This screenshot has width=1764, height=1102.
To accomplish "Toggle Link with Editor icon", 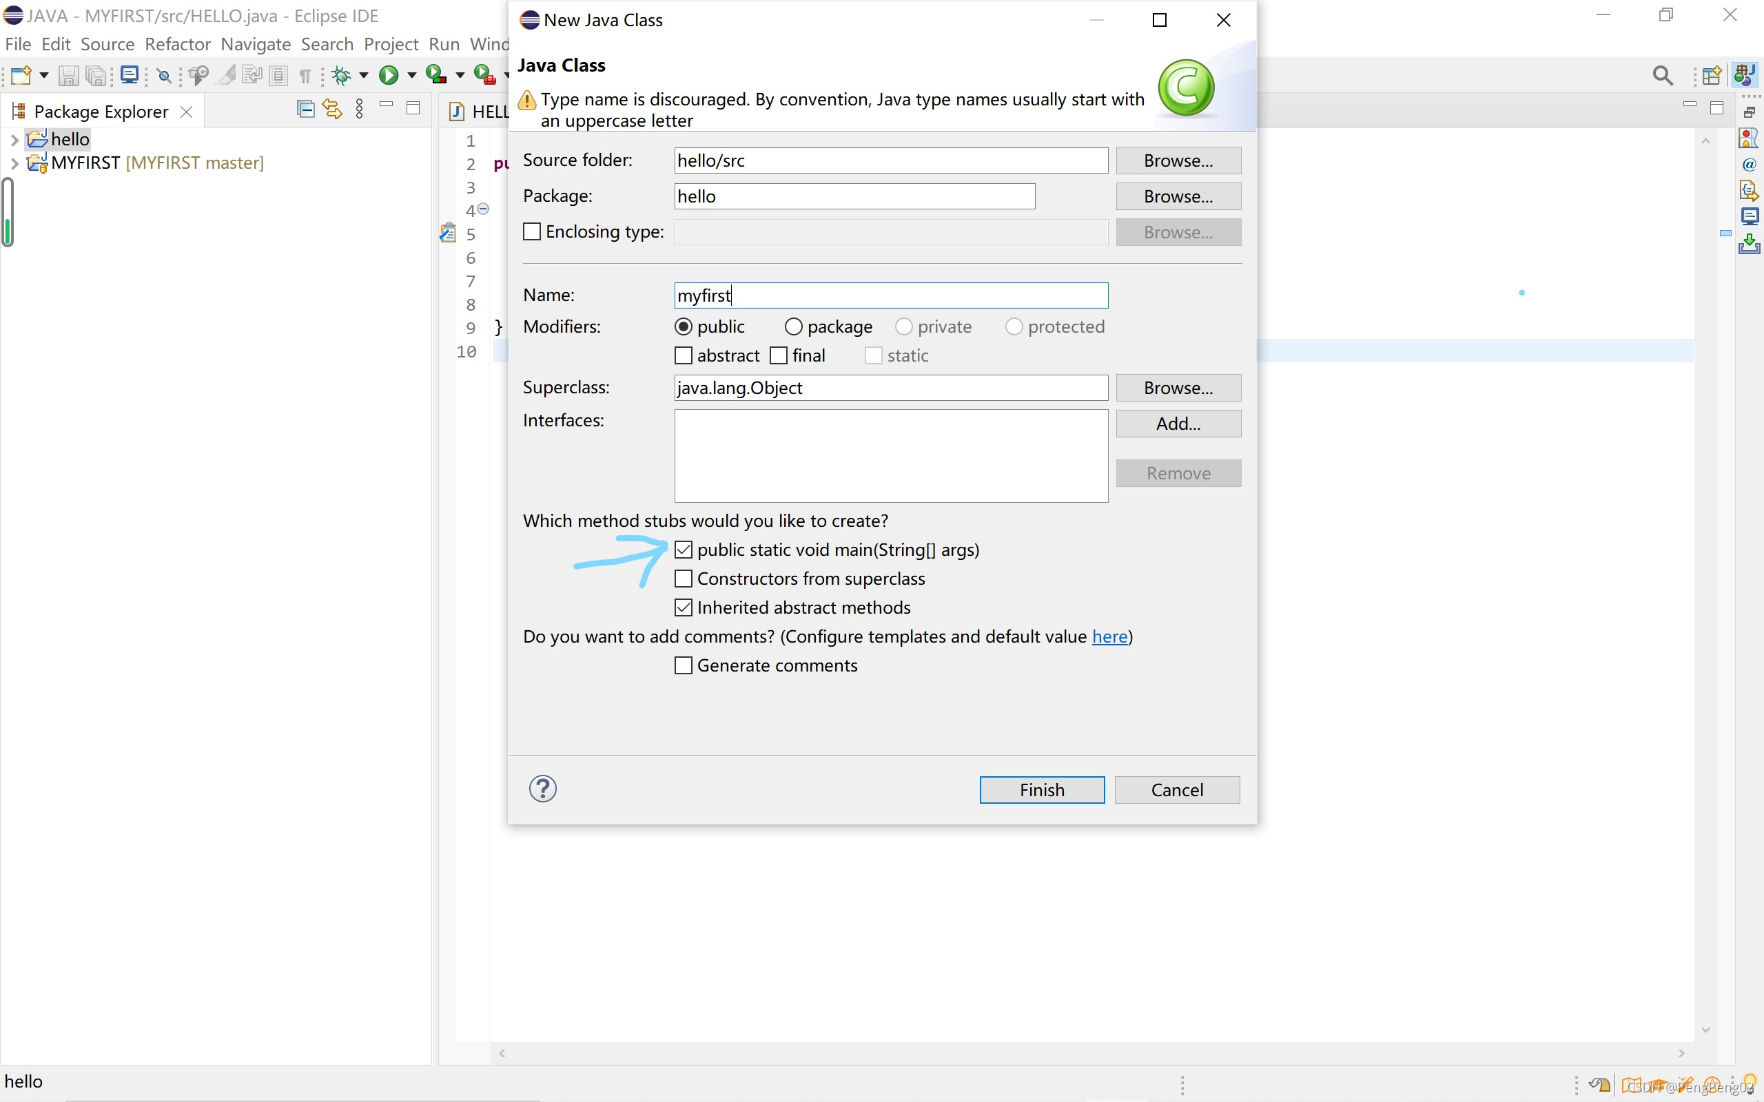I will point(332,110).
